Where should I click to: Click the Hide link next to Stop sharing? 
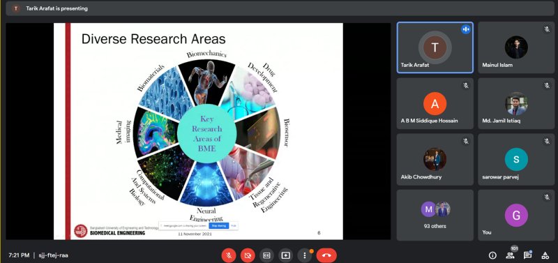point(234,225)
